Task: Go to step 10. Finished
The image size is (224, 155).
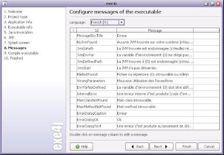Action: coord(14,58)
